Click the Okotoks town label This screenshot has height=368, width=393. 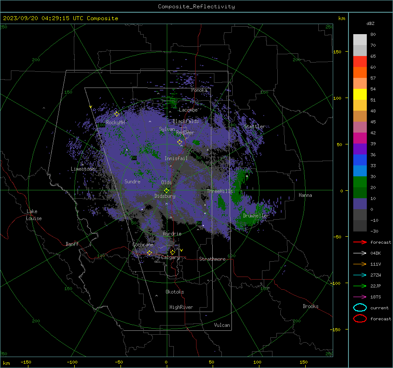(x=175, y=292)
